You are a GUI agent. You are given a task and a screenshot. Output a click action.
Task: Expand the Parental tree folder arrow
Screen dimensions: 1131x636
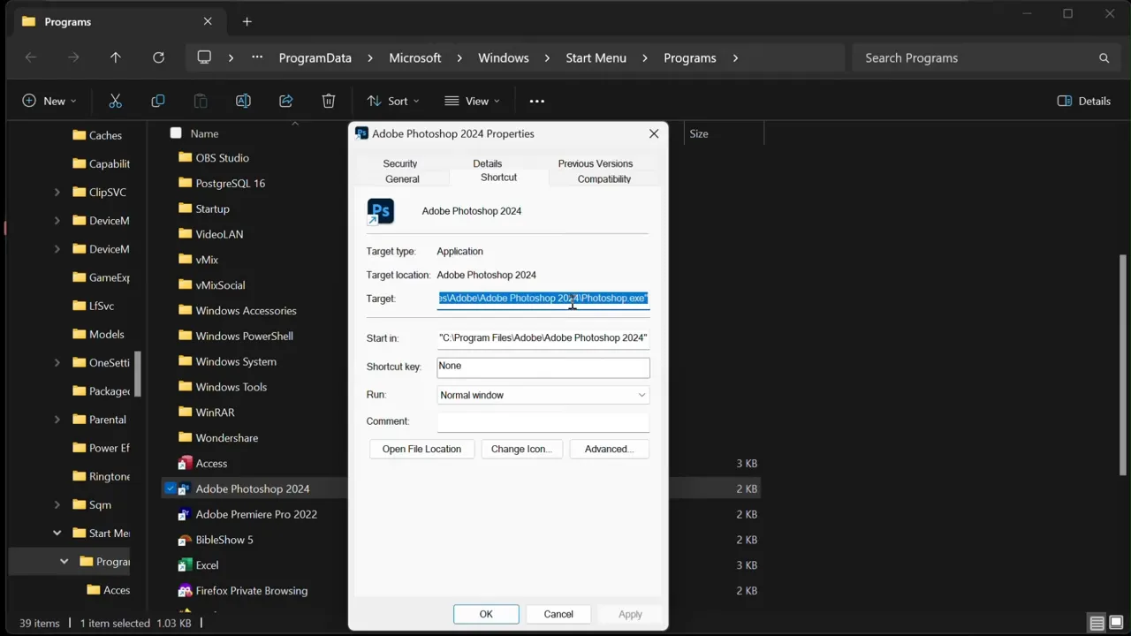point(57,420)
